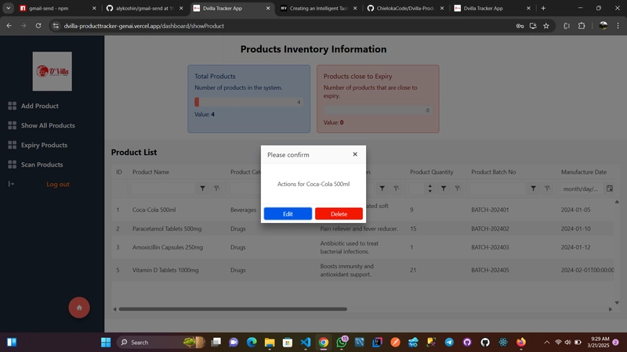Viewport: 627px width, 352px height.
Task: Click the table horizontal scrollbar
Action: [233, 309]
